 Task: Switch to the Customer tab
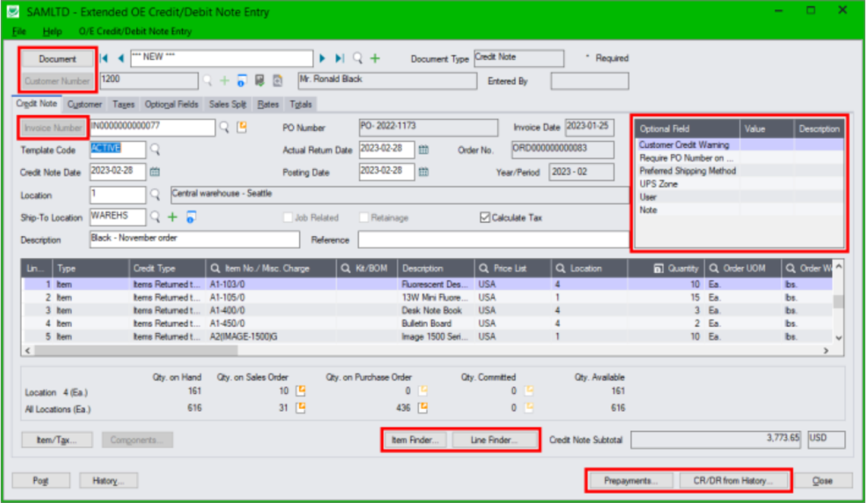(85, 104)
